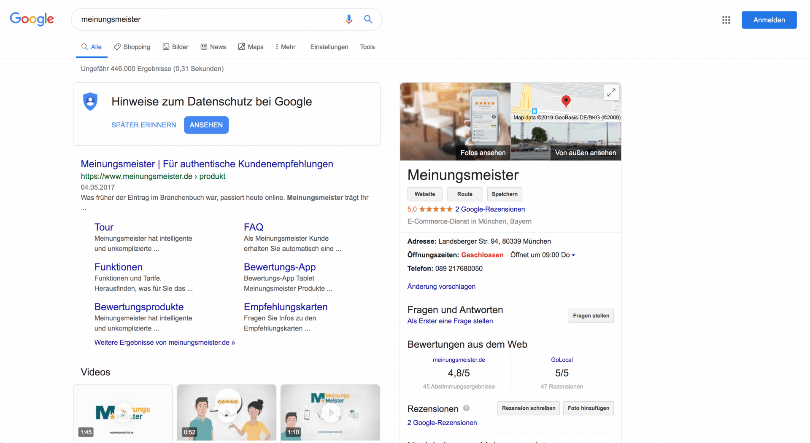Open search Tools
The image size is (810, 443).
click(x=367, y=47)
